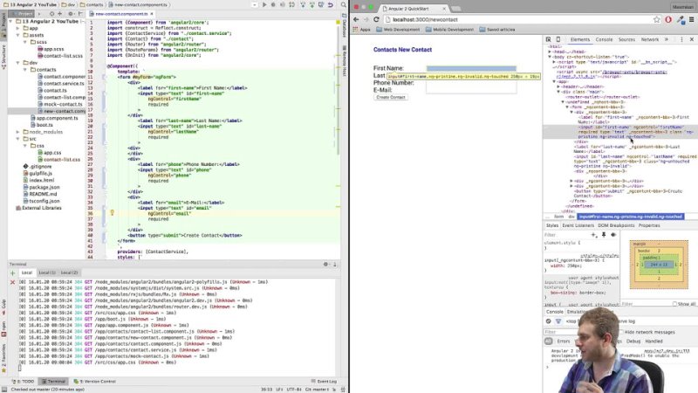The height and width of the screenshot is (393, 698).
Task: Select Local (1) terminal tab
Action: (47, 272)
